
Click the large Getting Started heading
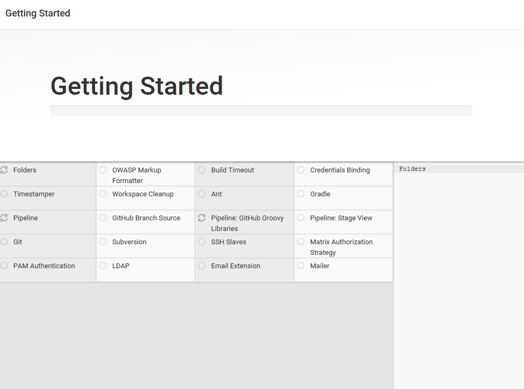point(136,86)
